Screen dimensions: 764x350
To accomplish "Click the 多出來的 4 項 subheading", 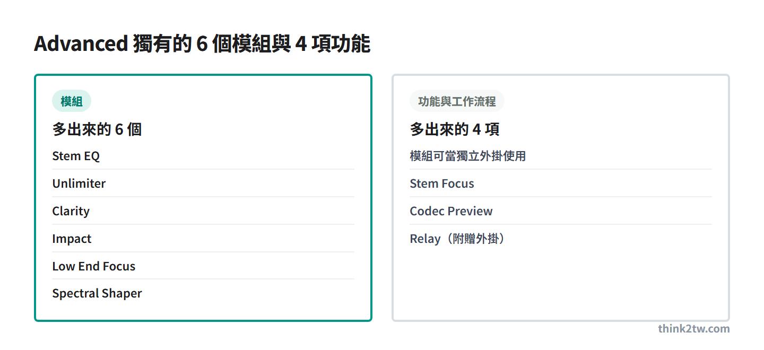I will tap(454, 129).
